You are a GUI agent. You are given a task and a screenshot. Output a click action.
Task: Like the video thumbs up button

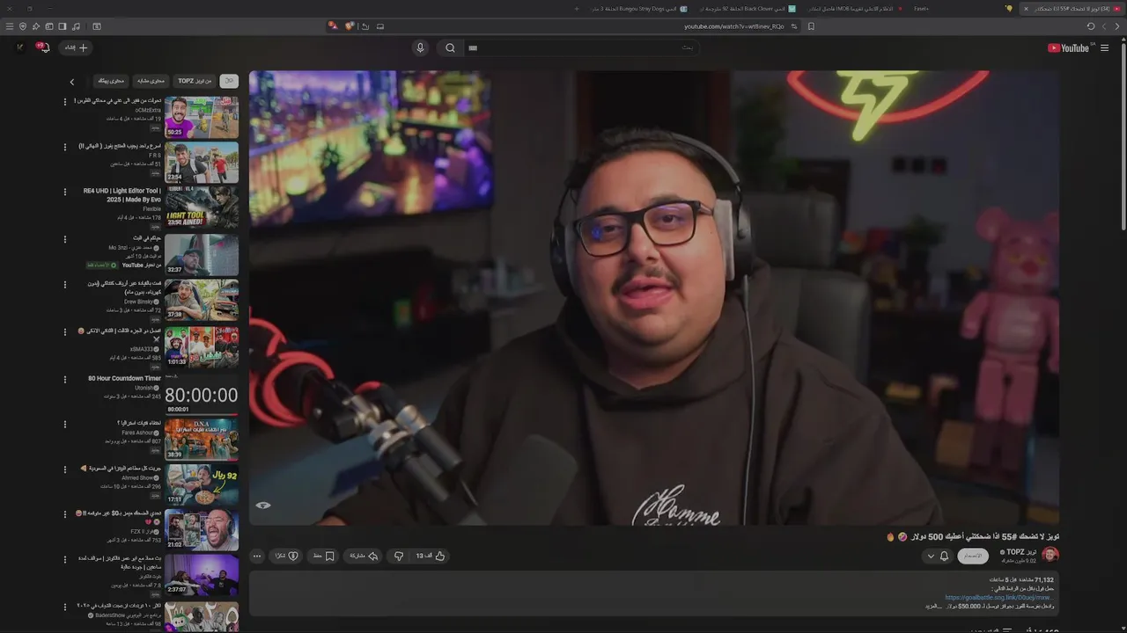pos(431,556)
